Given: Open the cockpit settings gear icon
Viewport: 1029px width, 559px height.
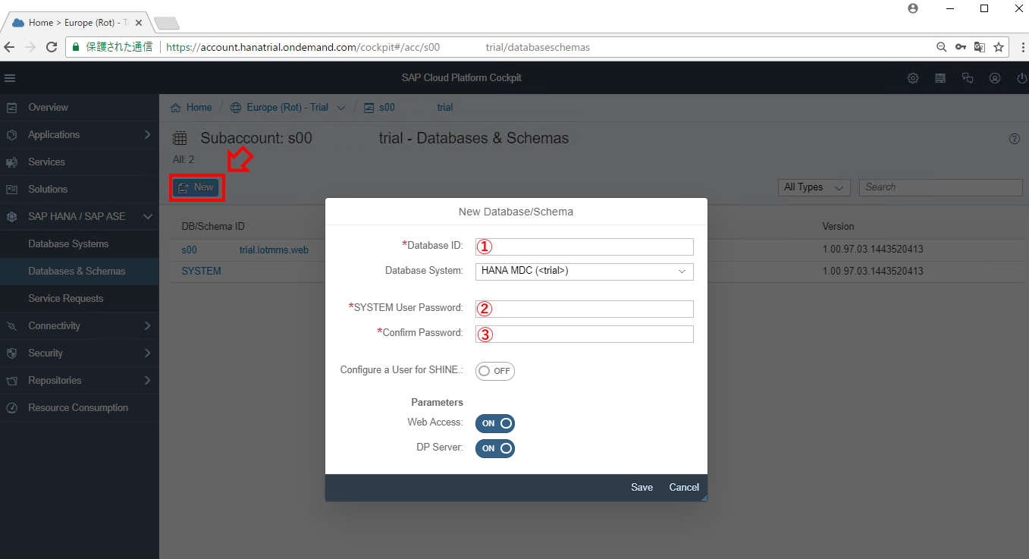Looking at the screenshot, I should [913, 78].
